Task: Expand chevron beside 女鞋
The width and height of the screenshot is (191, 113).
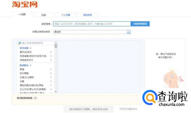Action: pos(51,81)
